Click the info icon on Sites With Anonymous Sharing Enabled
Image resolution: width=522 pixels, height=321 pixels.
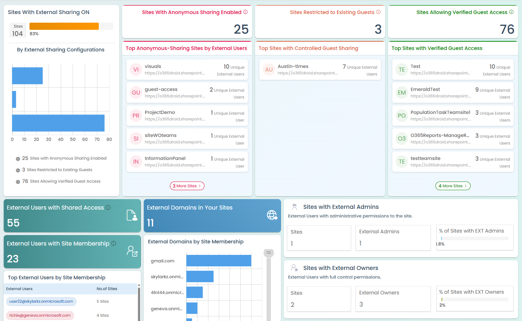point(245,12)
